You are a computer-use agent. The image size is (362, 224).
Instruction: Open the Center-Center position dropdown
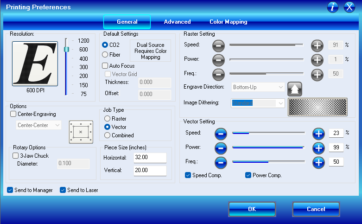[38, 125]
